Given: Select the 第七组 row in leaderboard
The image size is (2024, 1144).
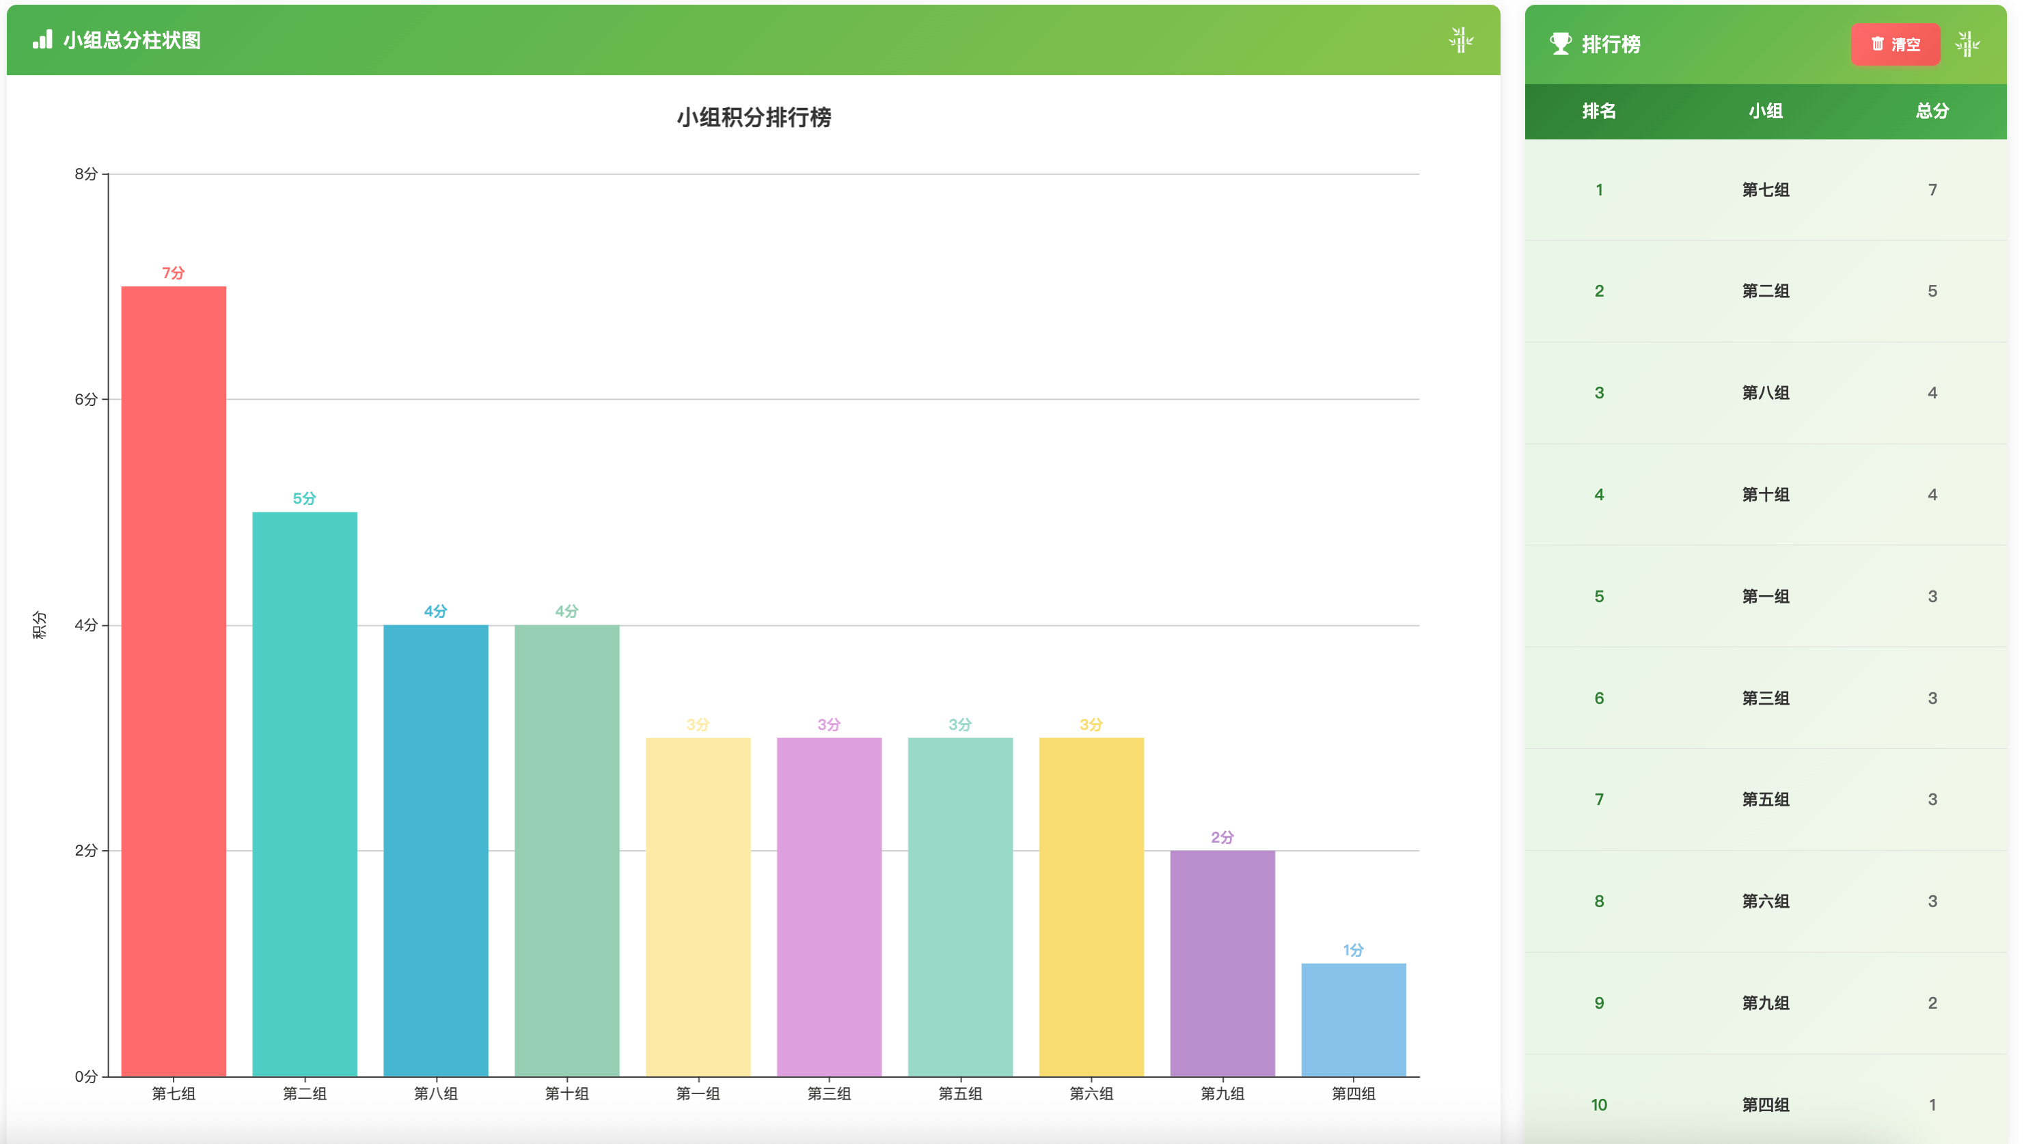Looking at the screenshot, I should 1765,189.
